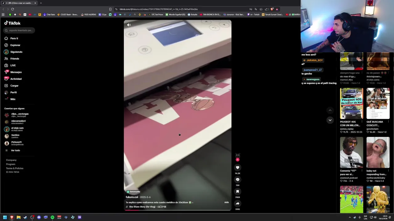Open the video's three-dot options menu
Screen dimensions: 394x221
(x=226, y=25)
